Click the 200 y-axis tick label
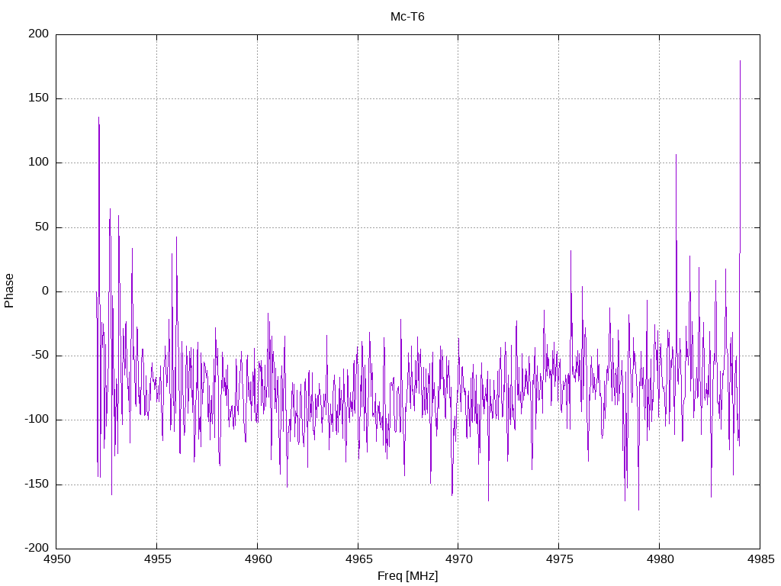 point(39,34)
